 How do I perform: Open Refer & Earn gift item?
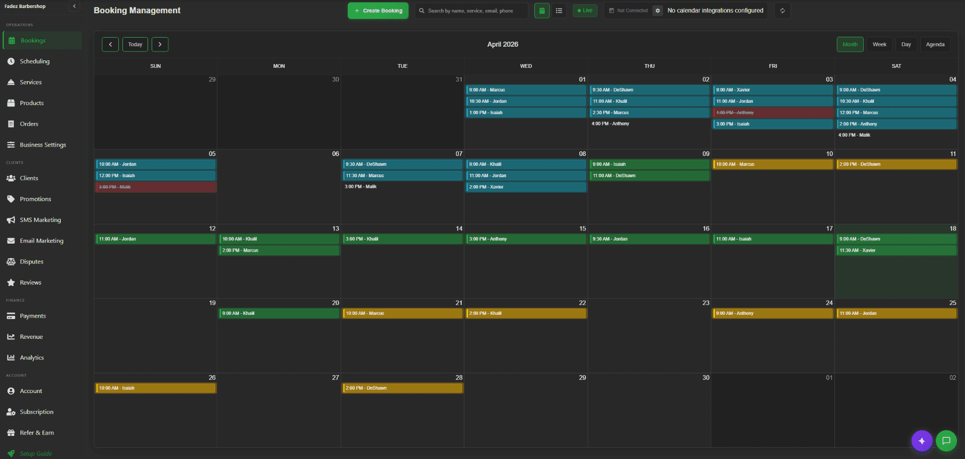tap(42, 433)
